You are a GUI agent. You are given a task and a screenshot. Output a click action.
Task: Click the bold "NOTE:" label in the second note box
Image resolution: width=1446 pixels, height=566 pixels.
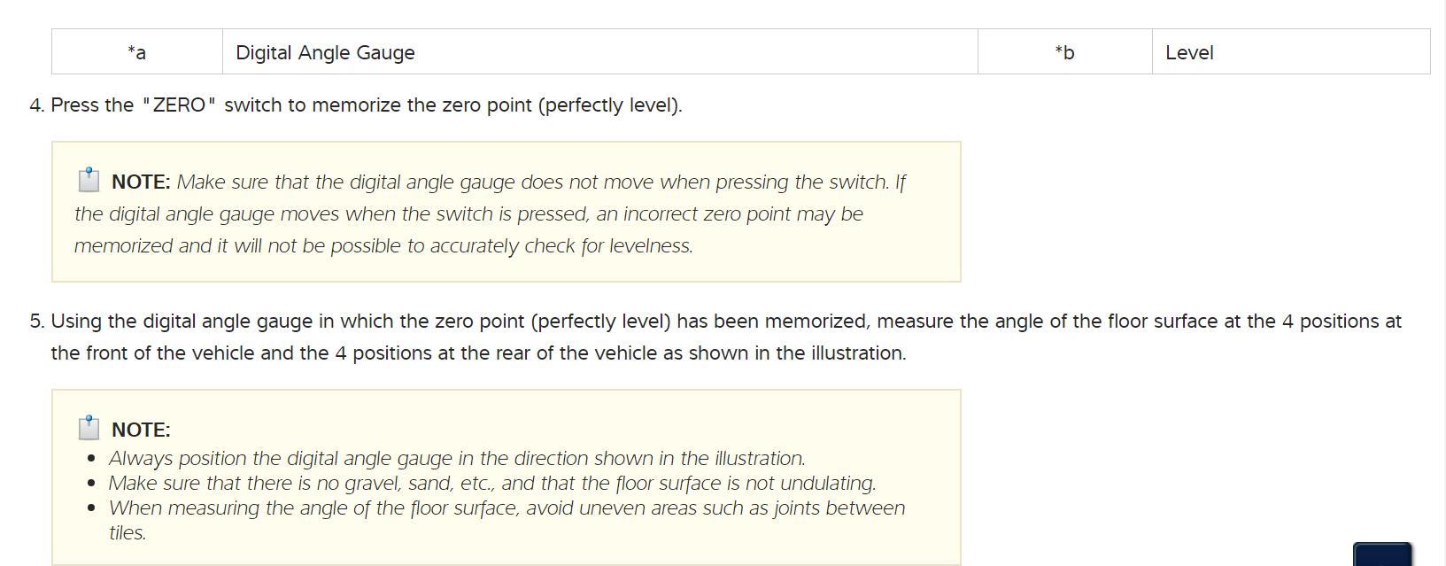pyautogui.click(x=141, y=430)
